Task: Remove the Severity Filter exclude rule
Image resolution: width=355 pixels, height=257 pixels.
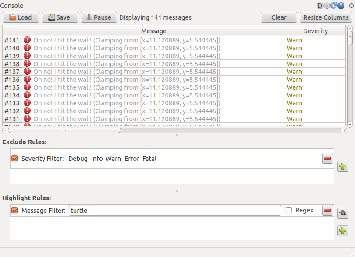Action: (x=327, y=159)
